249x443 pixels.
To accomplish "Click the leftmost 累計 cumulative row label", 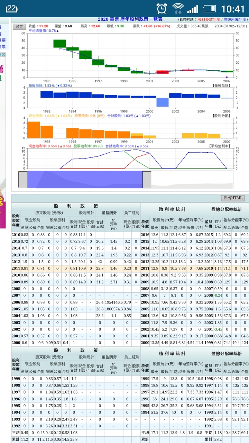I will 16,439.
